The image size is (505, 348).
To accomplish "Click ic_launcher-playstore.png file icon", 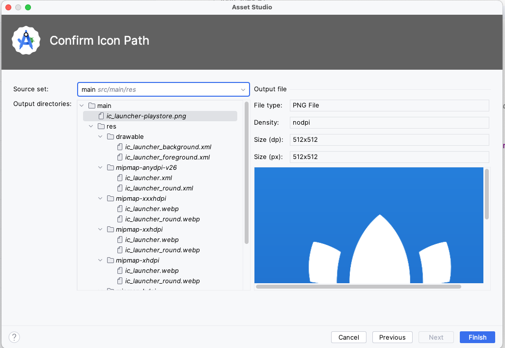I will pyautogui.click(x=101, y=116).
